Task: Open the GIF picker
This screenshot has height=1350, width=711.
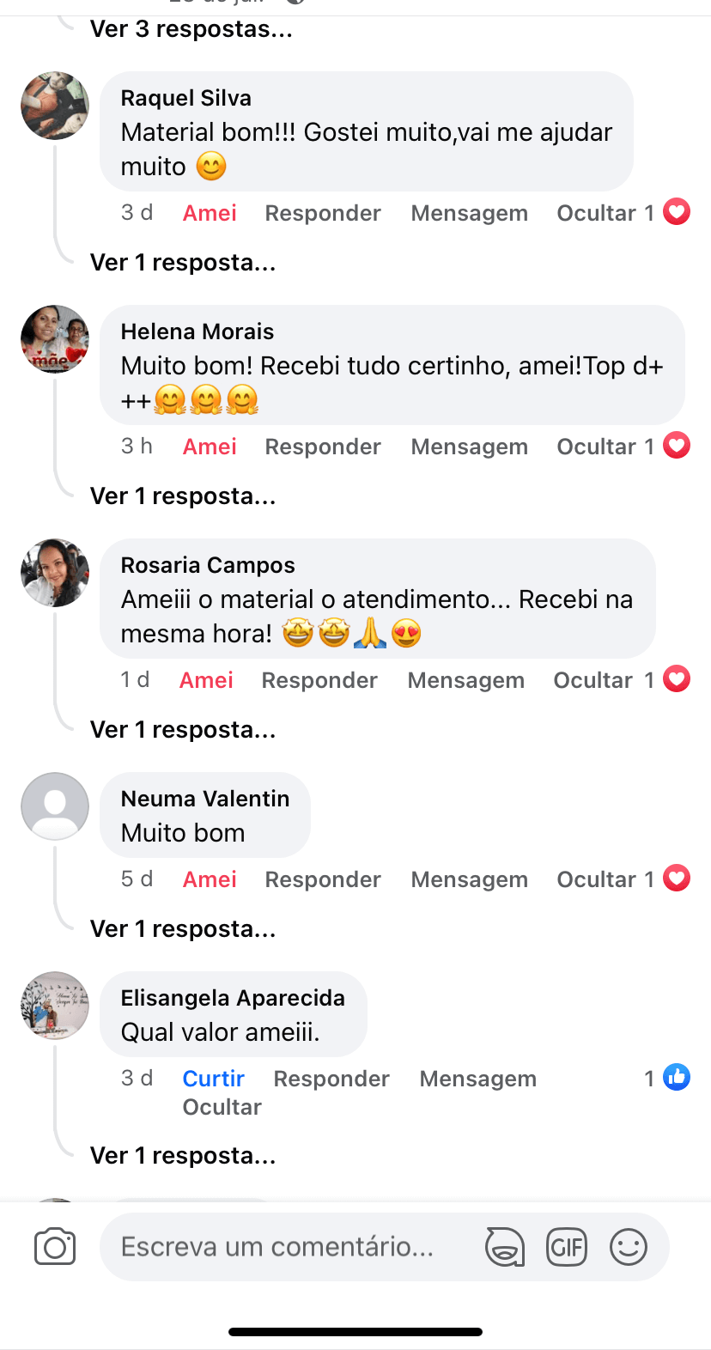Action: (567, 1246)
